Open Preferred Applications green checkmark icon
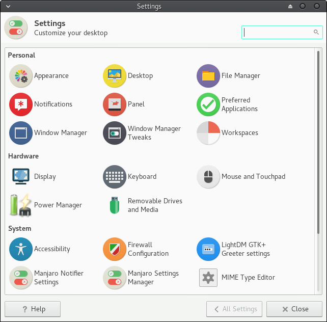Image resolution: width=327 pixels, height=322 pixels. [x=208, y=104]
